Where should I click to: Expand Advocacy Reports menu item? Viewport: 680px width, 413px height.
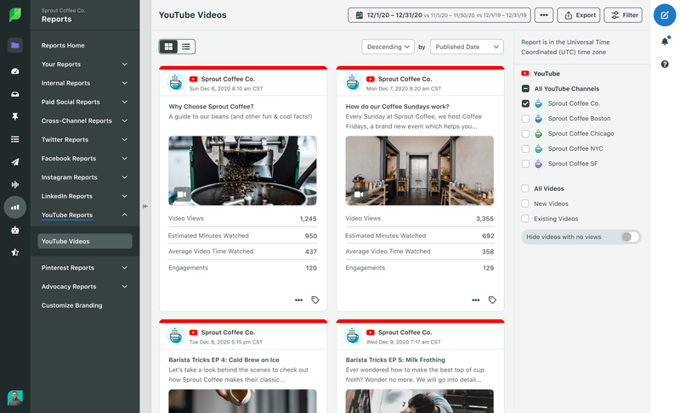84,287
